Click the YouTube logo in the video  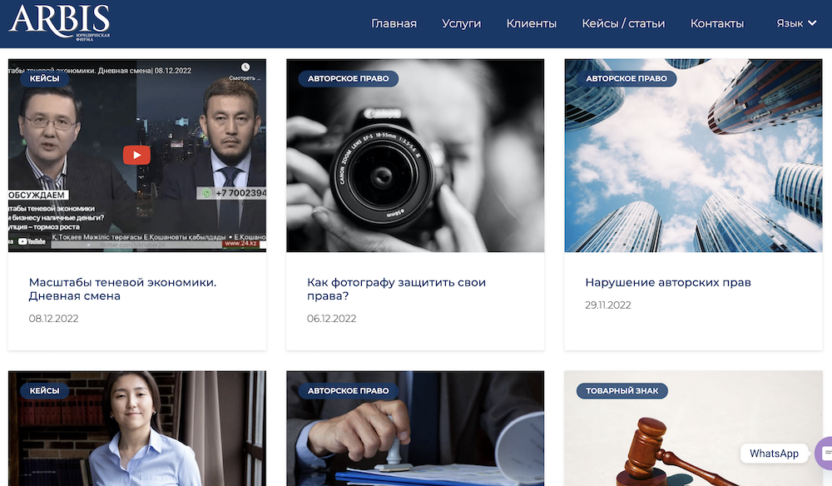pyautogui.click(x=32, y=241)
